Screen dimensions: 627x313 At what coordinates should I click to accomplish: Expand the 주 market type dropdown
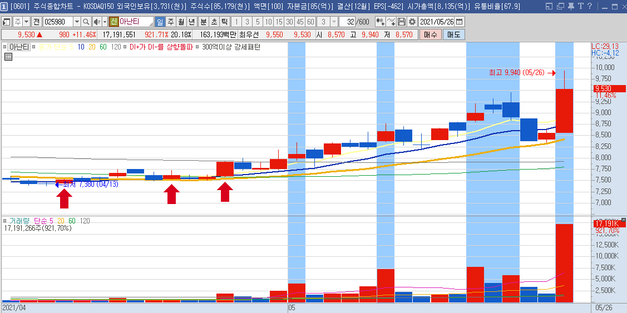(26, 22)
